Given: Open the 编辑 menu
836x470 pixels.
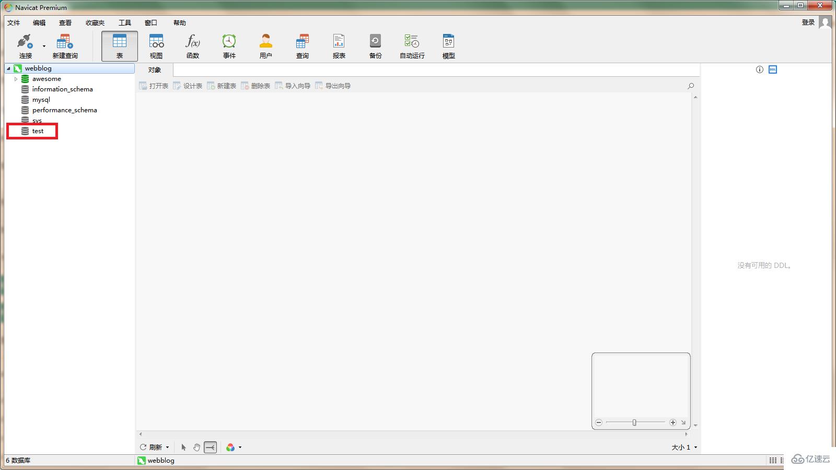Looking at the screenshot, I should tap(39, 22).
